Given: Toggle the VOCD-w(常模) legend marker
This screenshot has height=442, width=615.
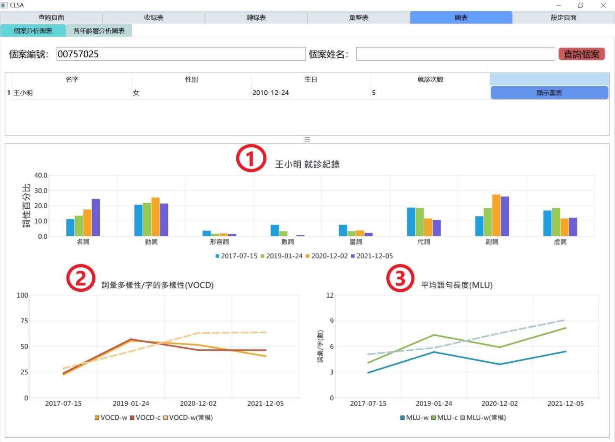Looking at the screenshot, I should click(x=166, y=418).
